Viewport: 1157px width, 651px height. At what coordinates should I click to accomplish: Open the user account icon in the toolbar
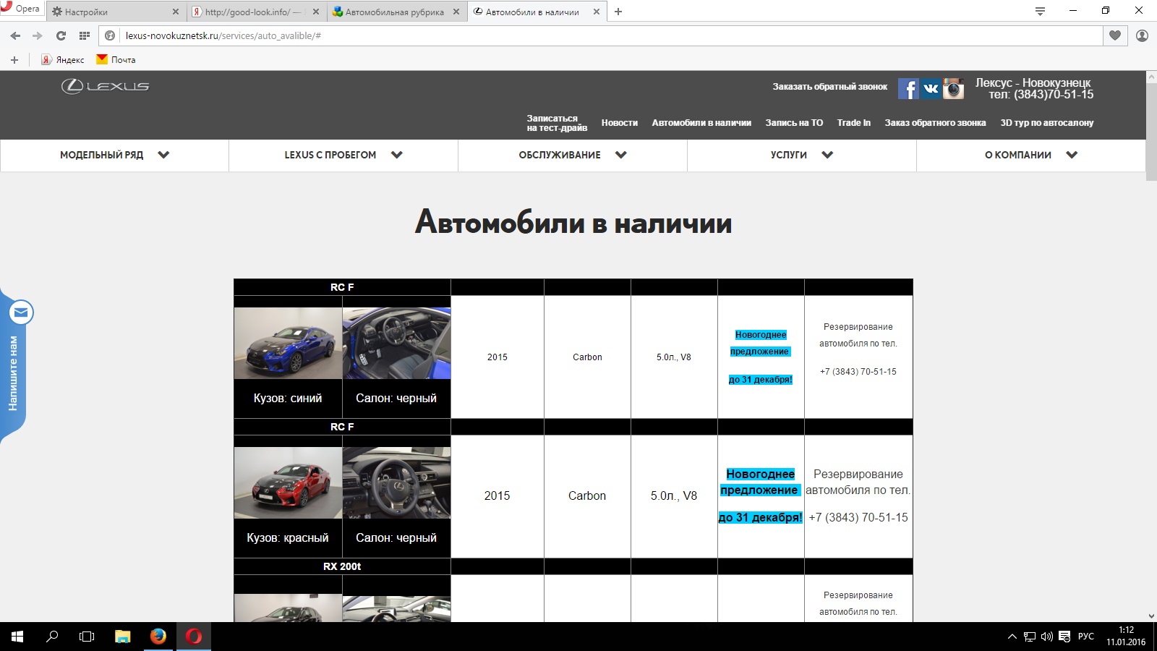pos(1142,35)
